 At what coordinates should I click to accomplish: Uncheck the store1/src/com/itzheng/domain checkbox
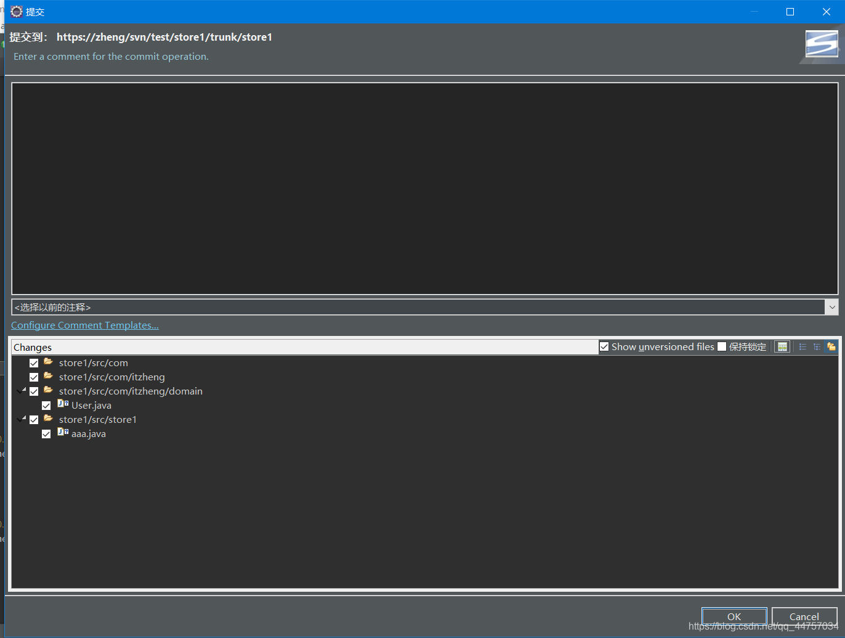[x=34, y=391]
